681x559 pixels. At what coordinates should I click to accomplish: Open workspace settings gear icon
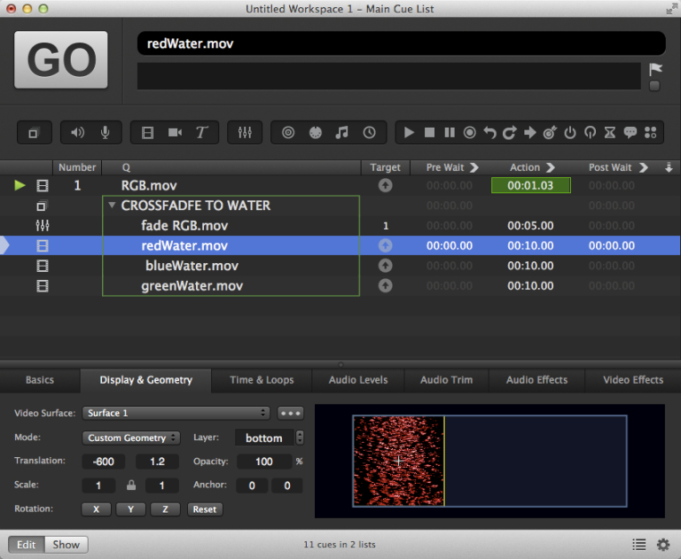(x=662, y=544)
